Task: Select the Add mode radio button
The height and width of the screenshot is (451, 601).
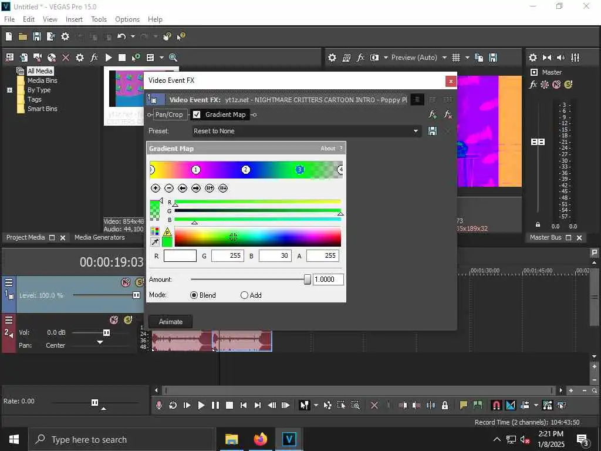Action: click(244, 295)
